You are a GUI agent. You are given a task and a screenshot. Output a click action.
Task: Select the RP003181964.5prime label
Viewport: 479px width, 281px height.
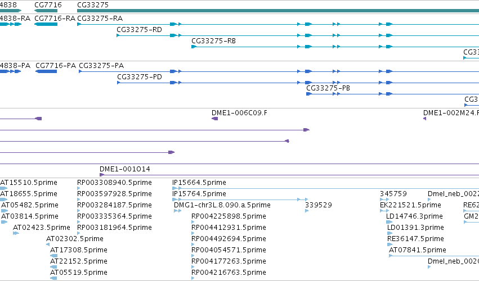point(115,228)
